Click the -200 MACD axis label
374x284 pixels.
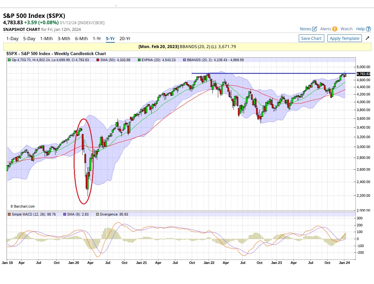tap(360, 252)
